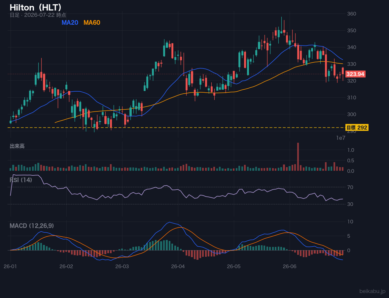Click the 26-03 date axis label
The image size is (389, 298).
click(122, 266)
